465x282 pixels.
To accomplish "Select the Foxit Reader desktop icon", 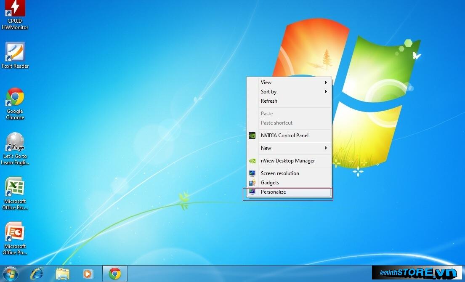I will 15,52.
